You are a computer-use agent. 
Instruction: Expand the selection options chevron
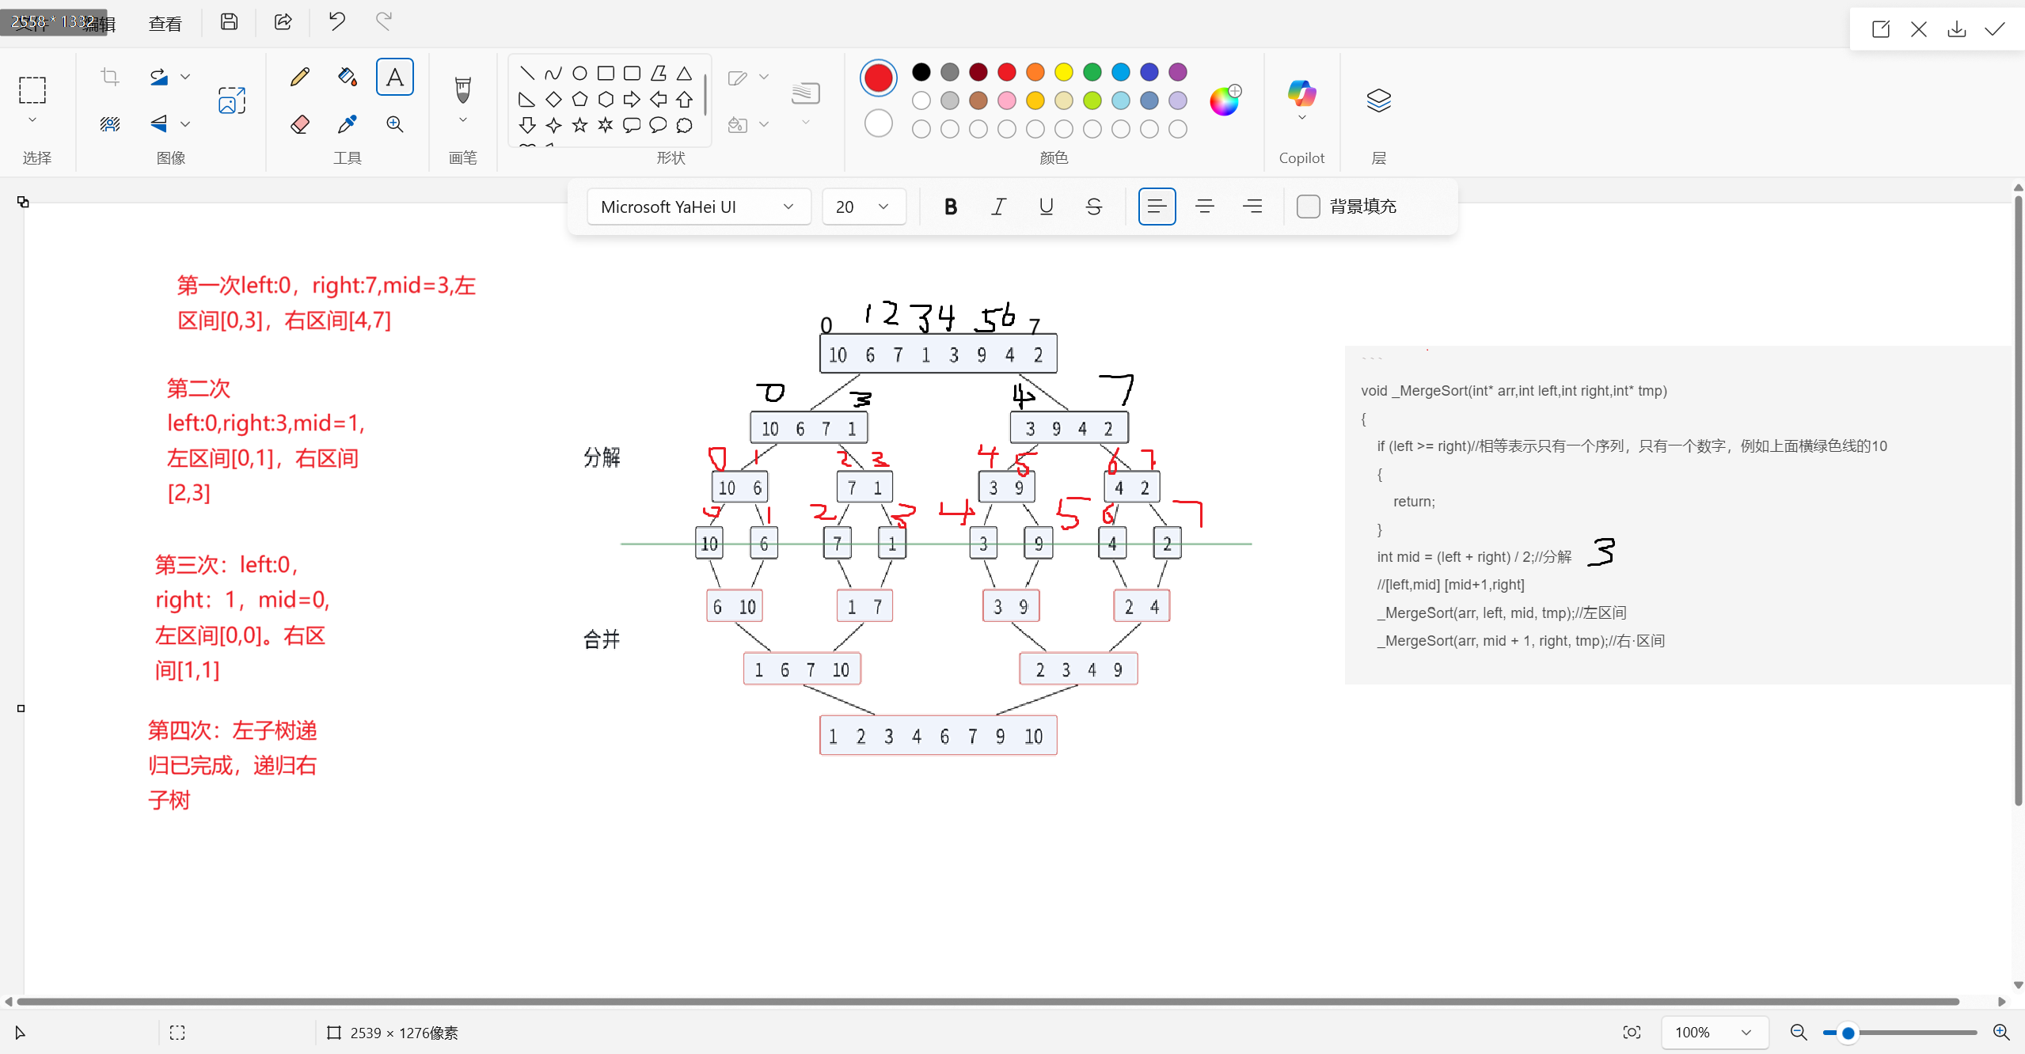point(32,120)
